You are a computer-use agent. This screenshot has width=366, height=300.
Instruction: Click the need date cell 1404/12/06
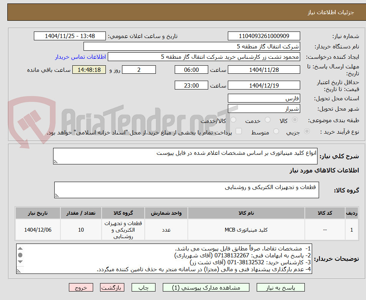(x=38, y=230)
